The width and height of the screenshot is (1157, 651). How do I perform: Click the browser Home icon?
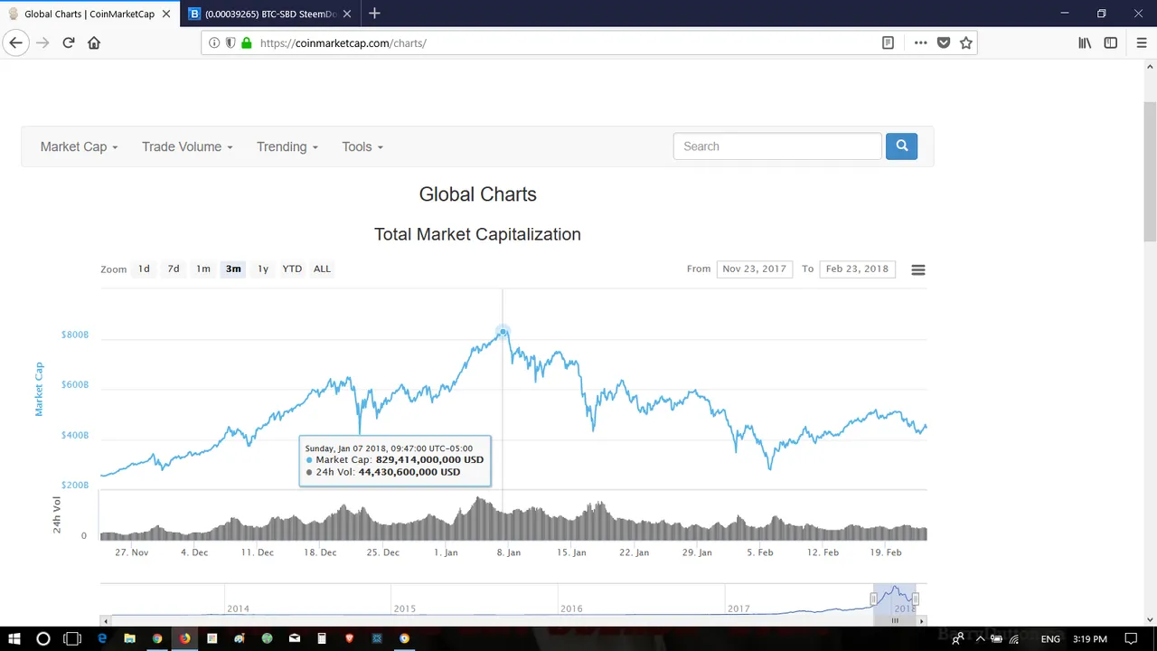(x=94, y=42)
